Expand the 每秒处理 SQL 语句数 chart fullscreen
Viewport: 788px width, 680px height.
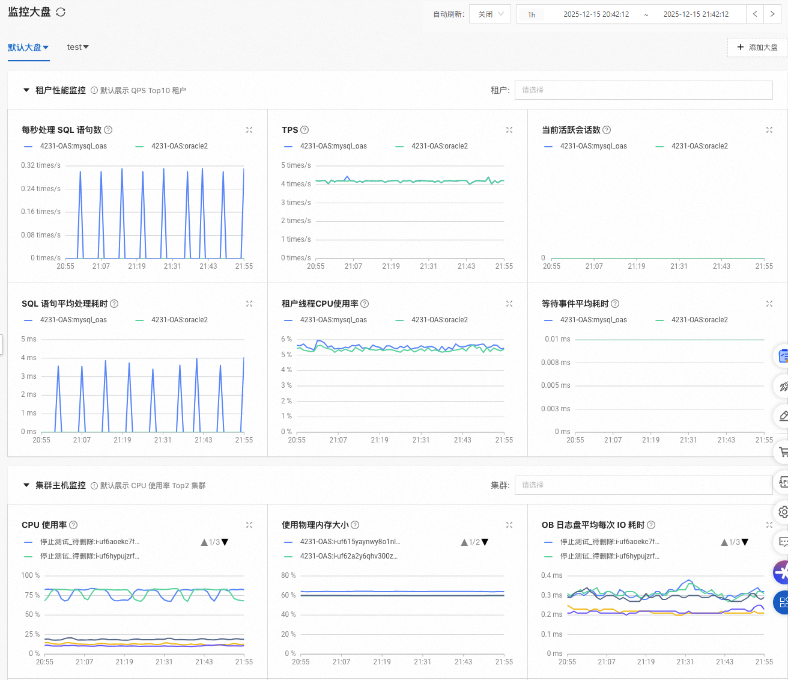[249, 130]
